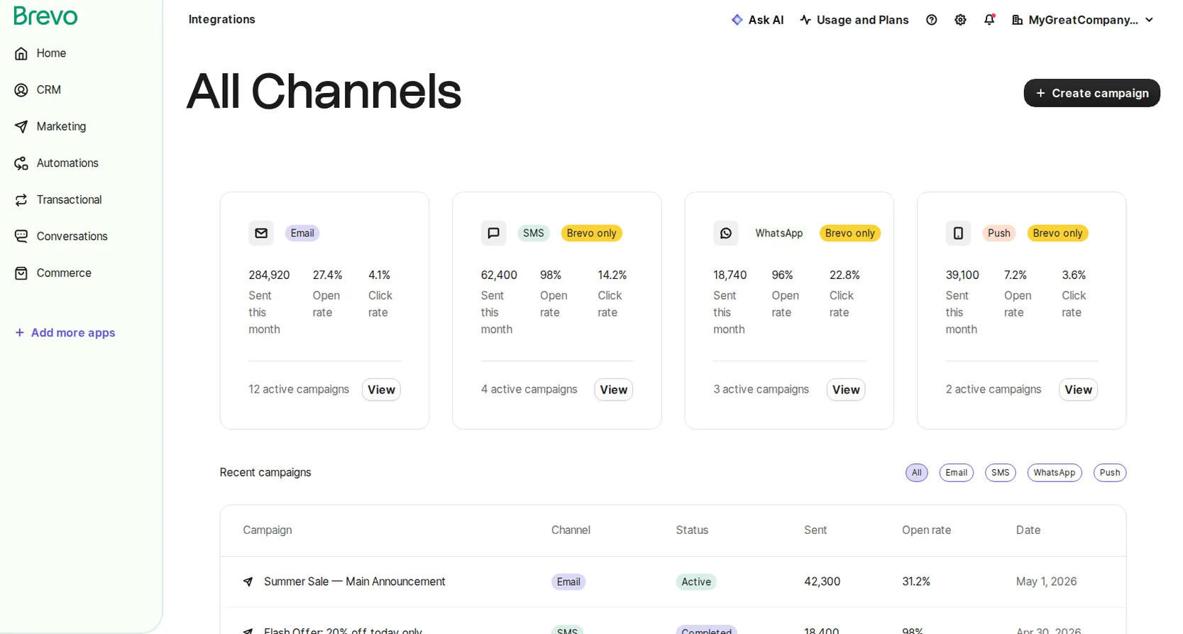This screenshot has width=1183, height=634.
Task: Open CRM via its contact icon
Action: point(21,90)
